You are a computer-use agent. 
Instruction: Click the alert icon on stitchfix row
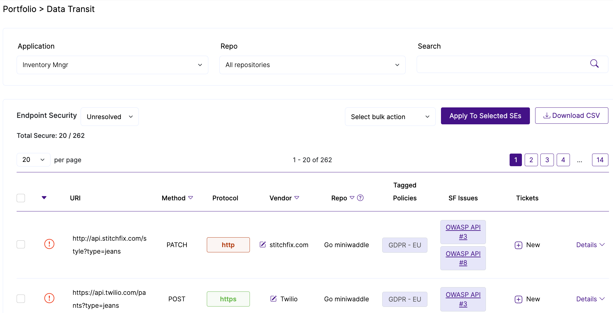point(49,244)
